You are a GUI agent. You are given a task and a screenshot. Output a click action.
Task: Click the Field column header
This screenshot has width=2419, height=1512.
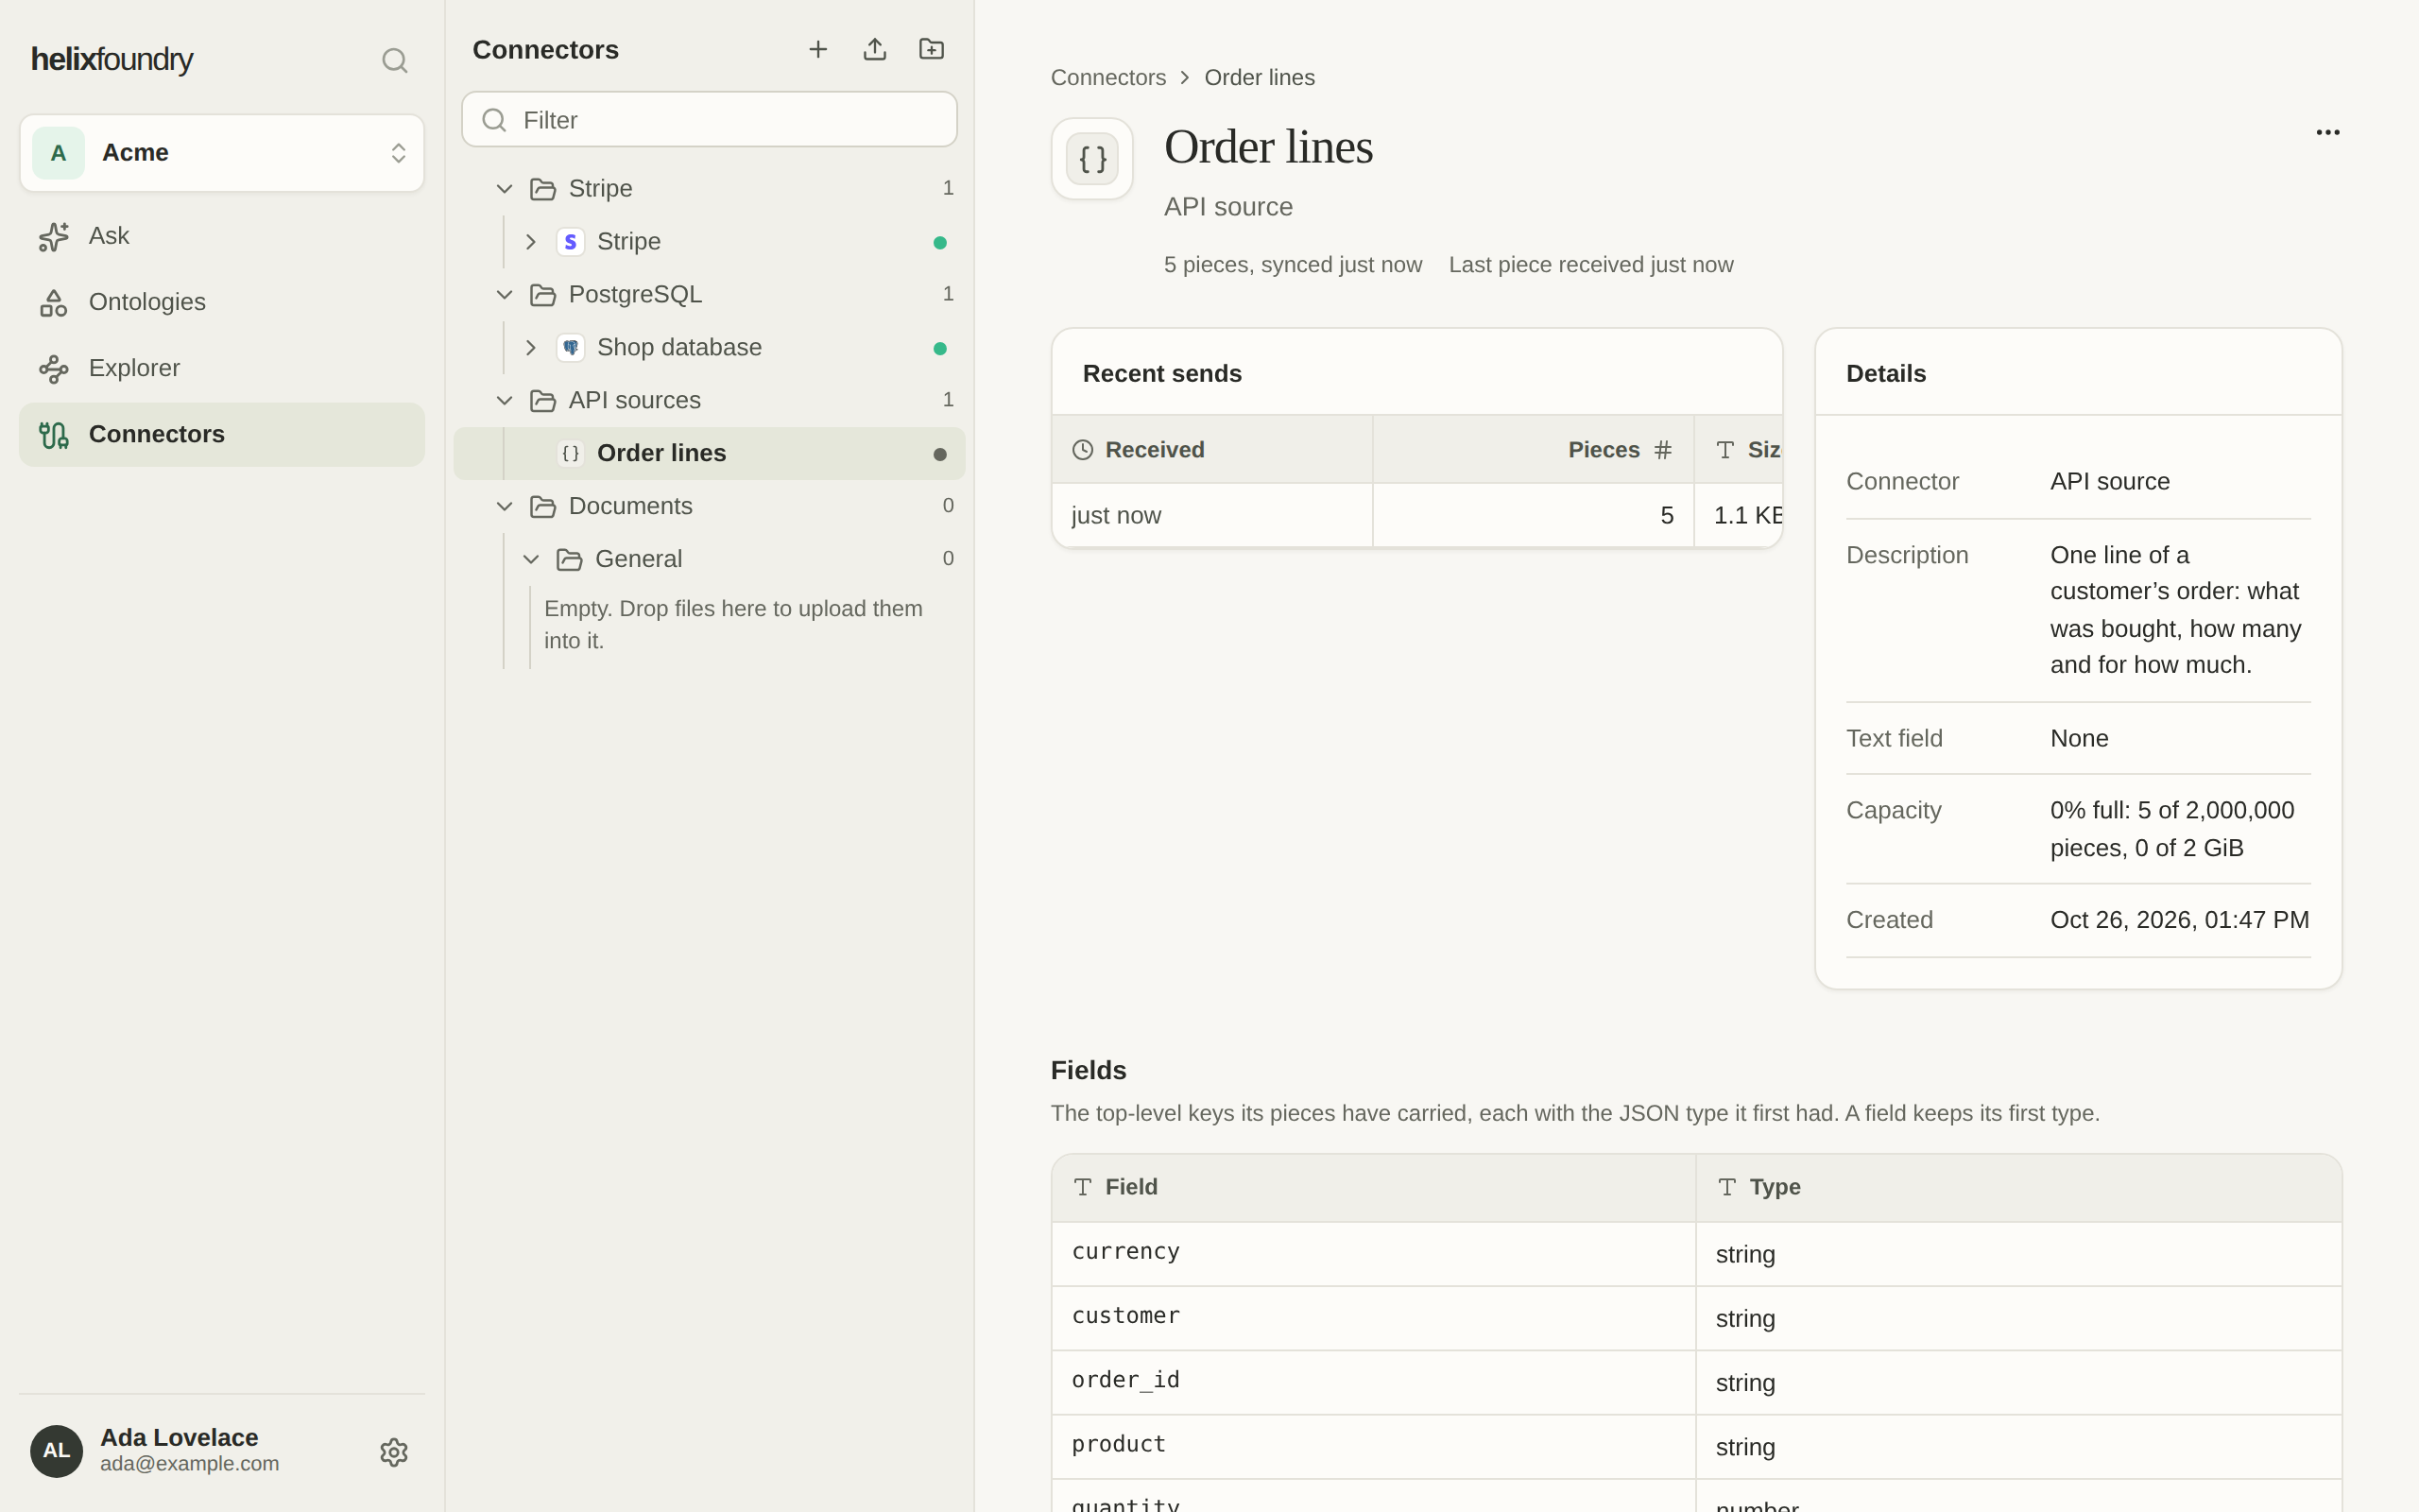[x=1373, y=1187]
